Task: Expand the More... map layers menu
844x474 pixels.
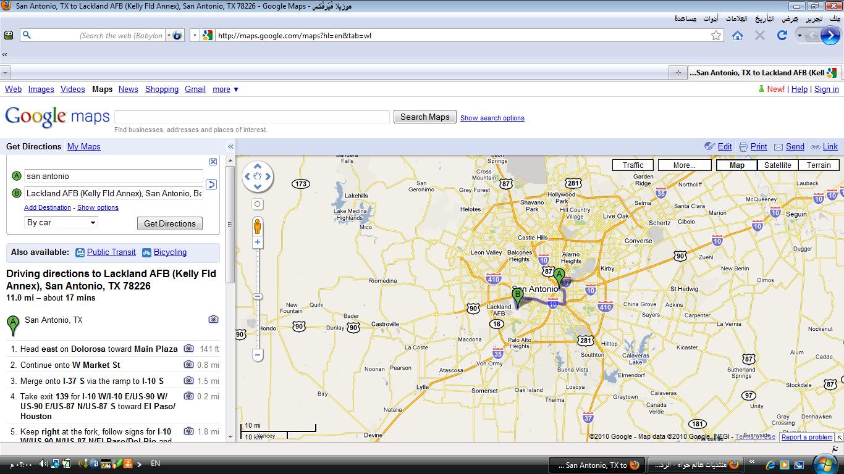Action: click(684, 165)
